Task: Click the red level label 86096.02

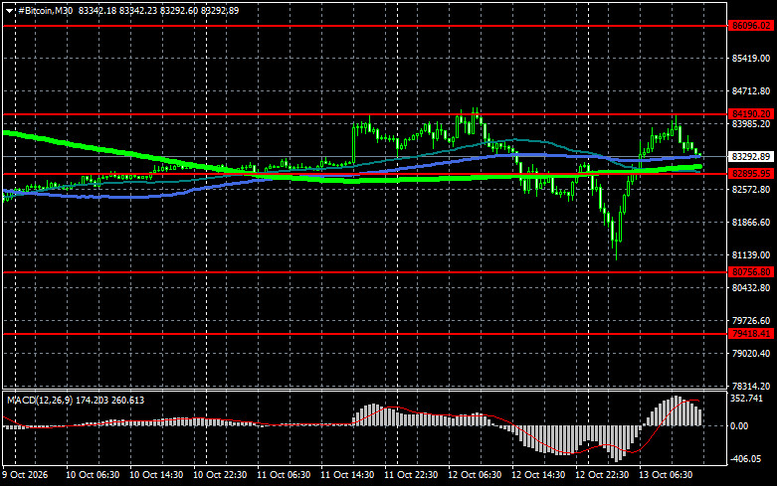Action: point(751,26)
